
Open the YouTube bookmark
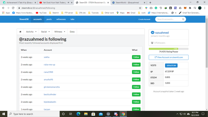(41, 13)
